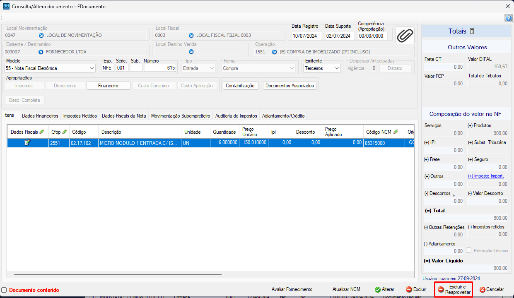Switch to Adiantamento/Crédito tab
Image resolution: width=514 pixels, height=298 pixels.
point(283,116)
